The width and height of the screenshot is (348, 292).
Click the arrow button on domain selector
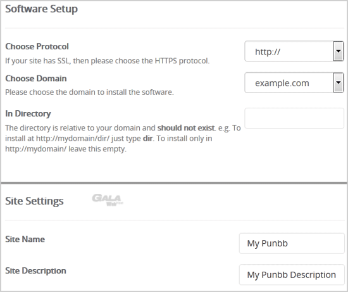click(x=339, y=83)
